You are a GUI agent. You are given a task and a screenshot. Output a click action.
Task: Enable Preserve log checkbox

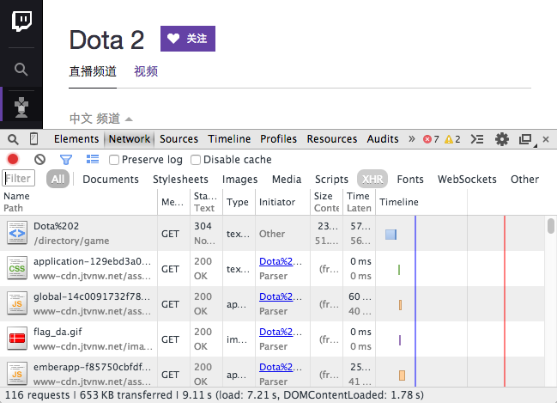(114, 160)
